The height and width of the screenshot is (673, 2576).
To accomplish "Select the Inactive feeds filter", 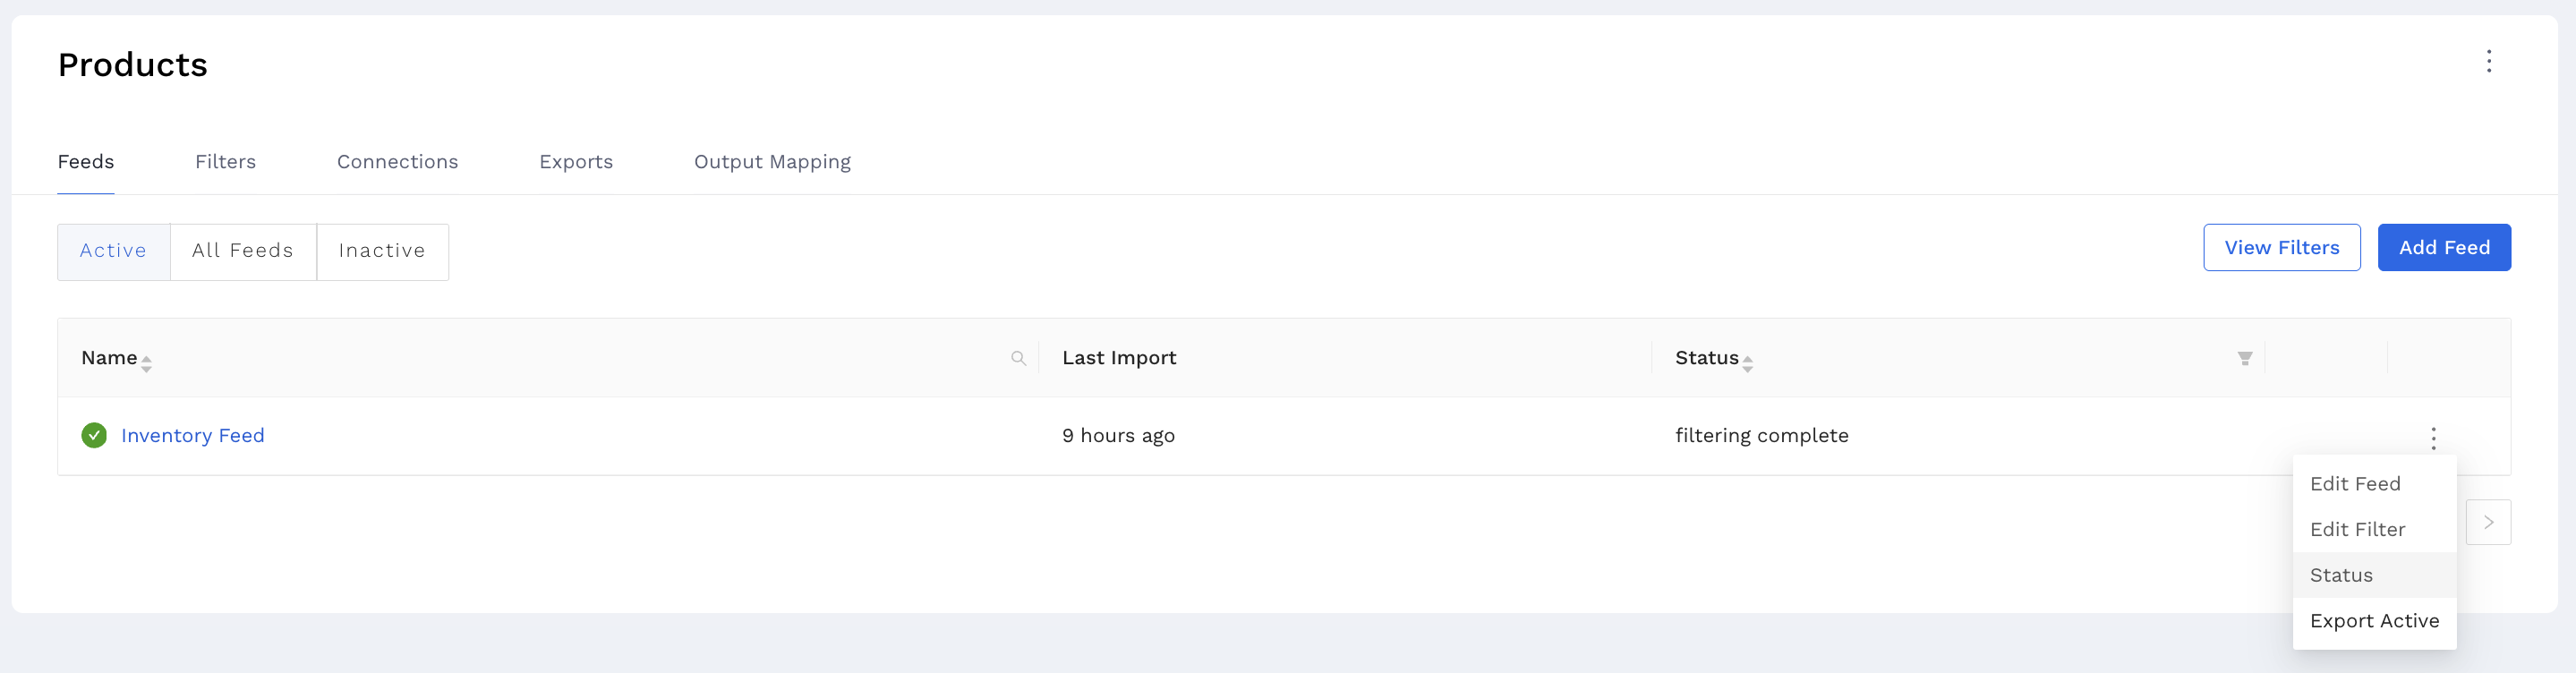I will coord(382,251).
